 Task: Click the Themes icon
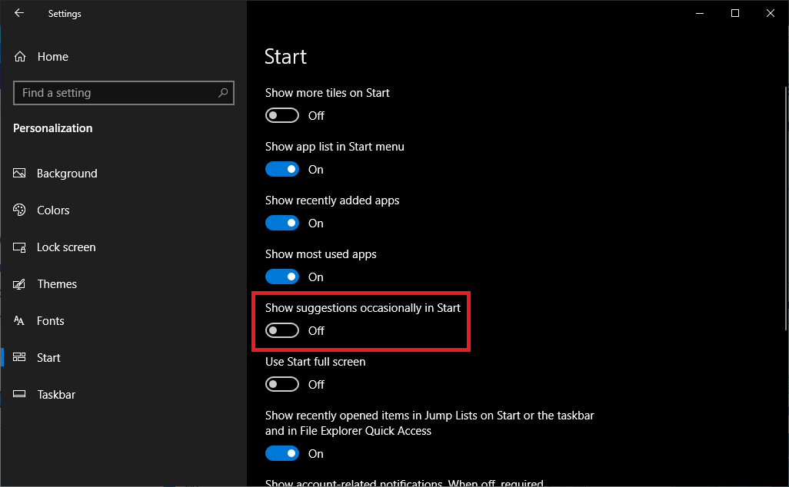click(x=20, y=284)
